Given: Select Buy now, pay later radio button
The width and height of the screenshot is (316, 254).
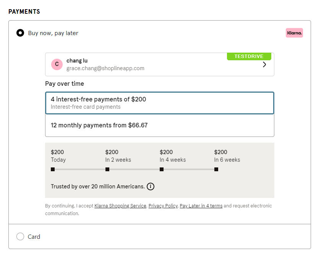Looking at the screenshot, I should click(x=20, y=33).
